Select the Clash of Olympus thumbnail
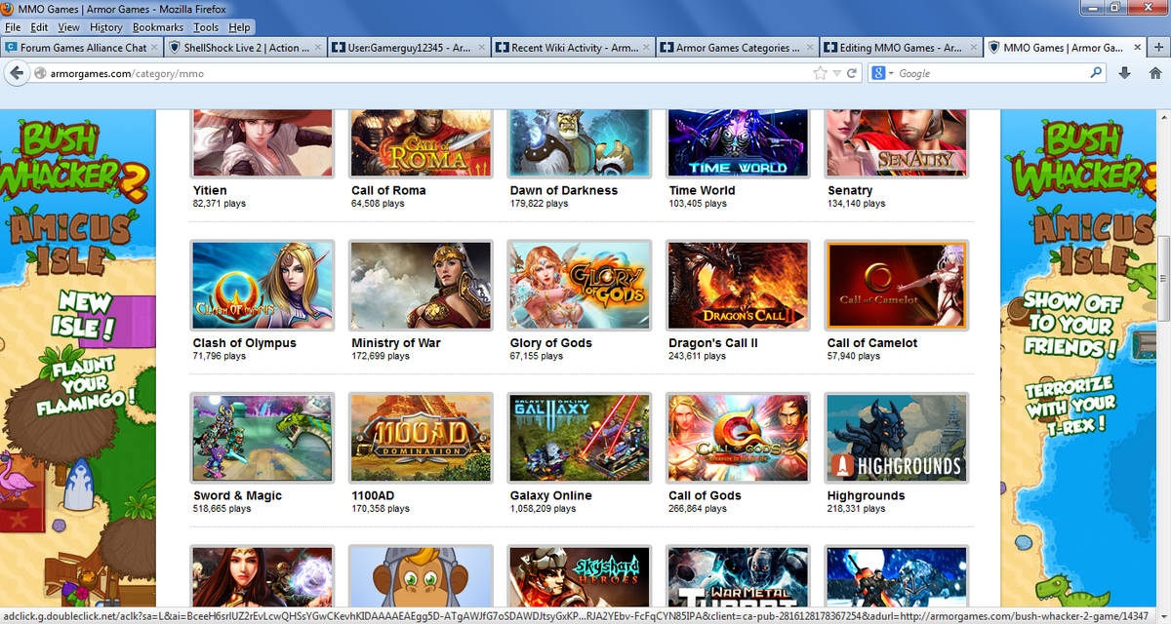1171x624 pixels. 262,286
